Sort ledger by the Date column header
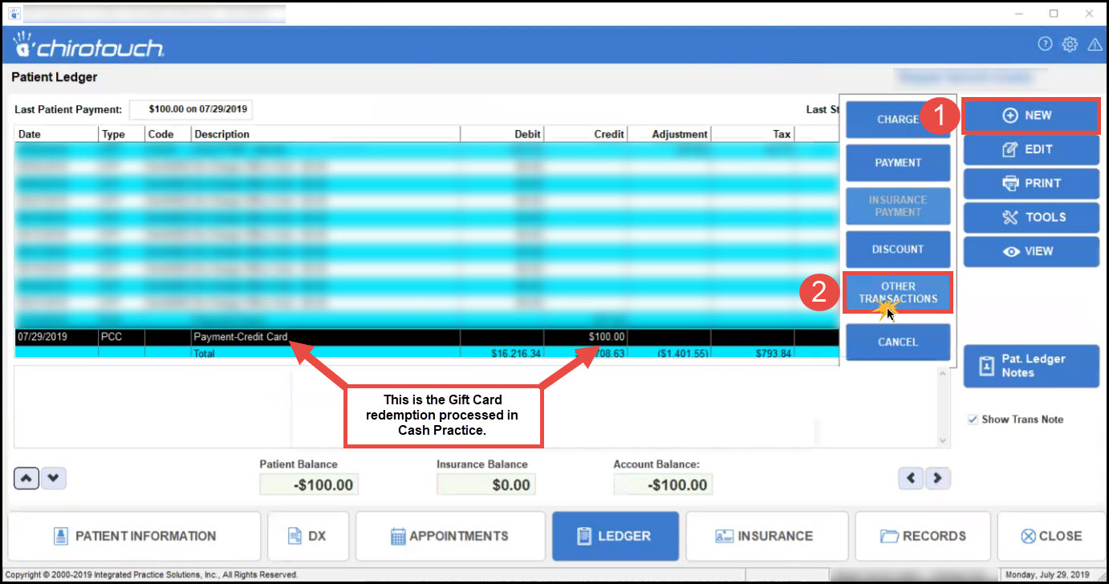1109x584 pixels. click(x=56, y=134)
